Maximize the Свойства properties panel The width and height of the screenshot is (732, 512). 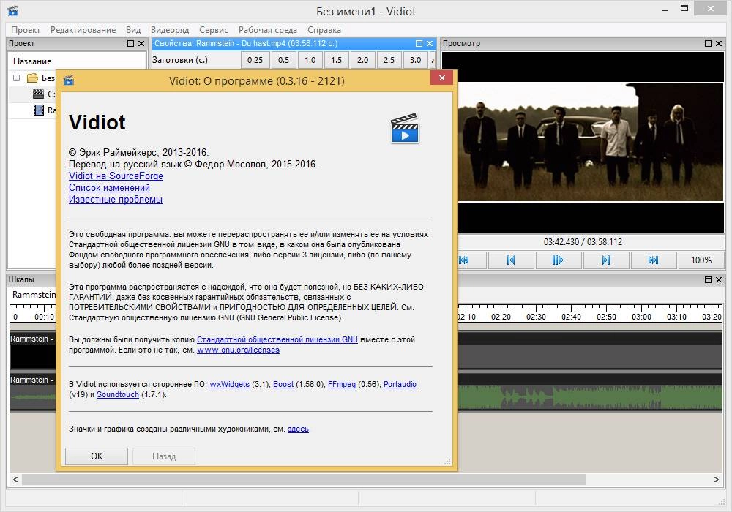(419, 43)
